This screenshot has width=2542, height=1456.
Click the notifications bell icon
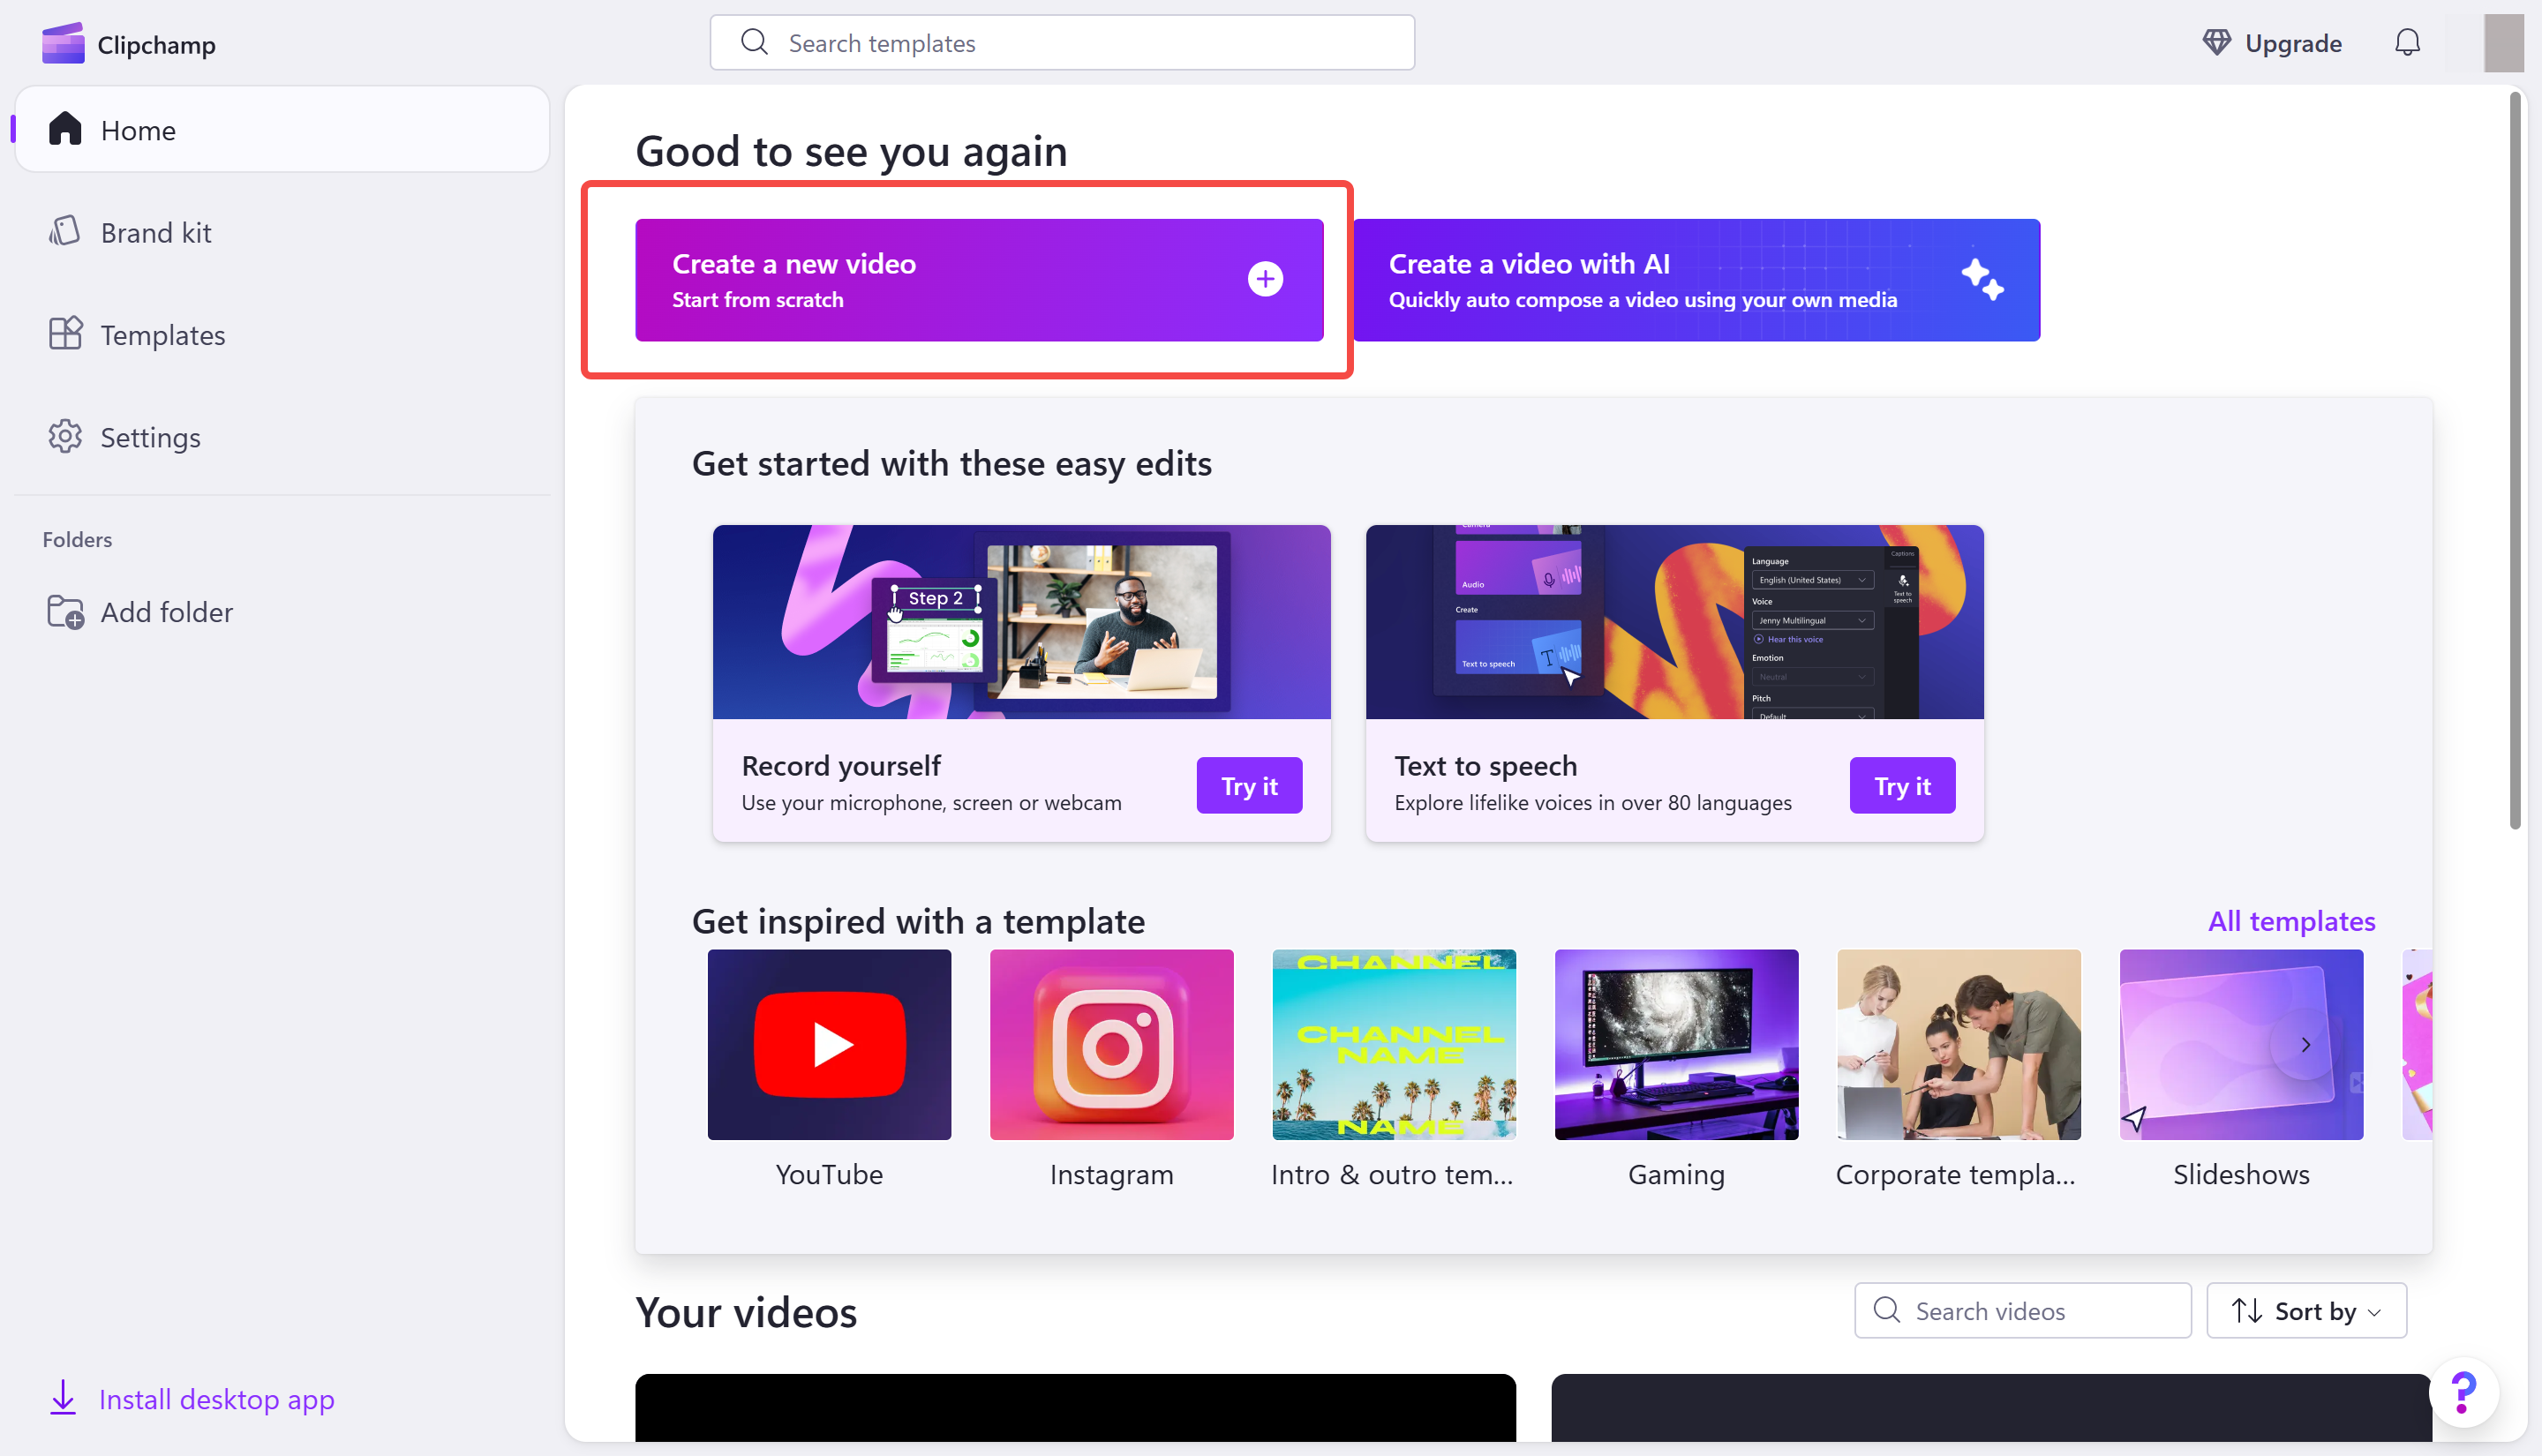click(x=2408, y=42)
